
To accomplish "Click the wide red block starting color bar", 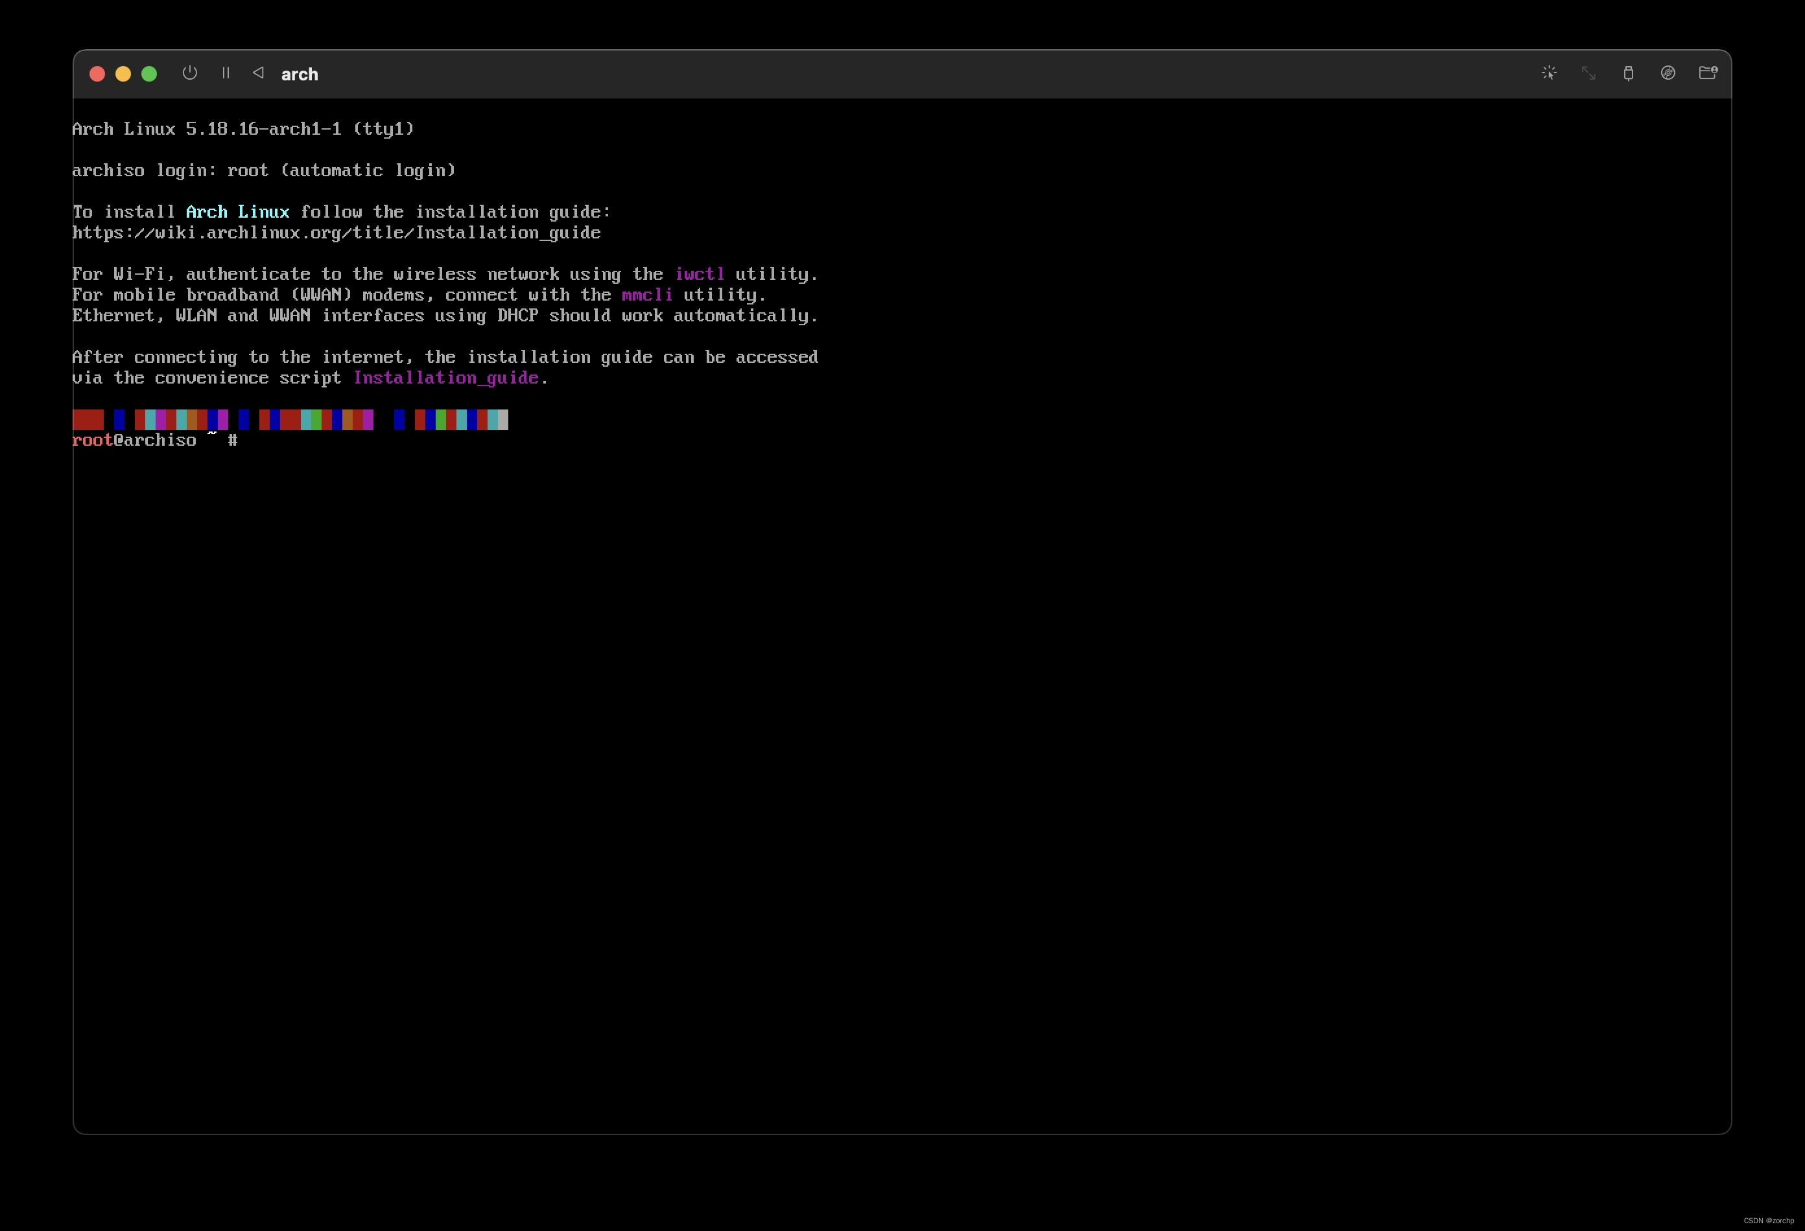I will 88,420.
